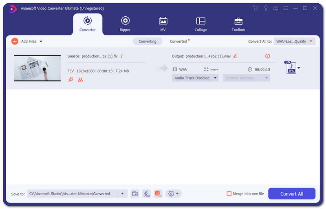Open the MV tab
This screenshot has height=209, width=326.
163,24
